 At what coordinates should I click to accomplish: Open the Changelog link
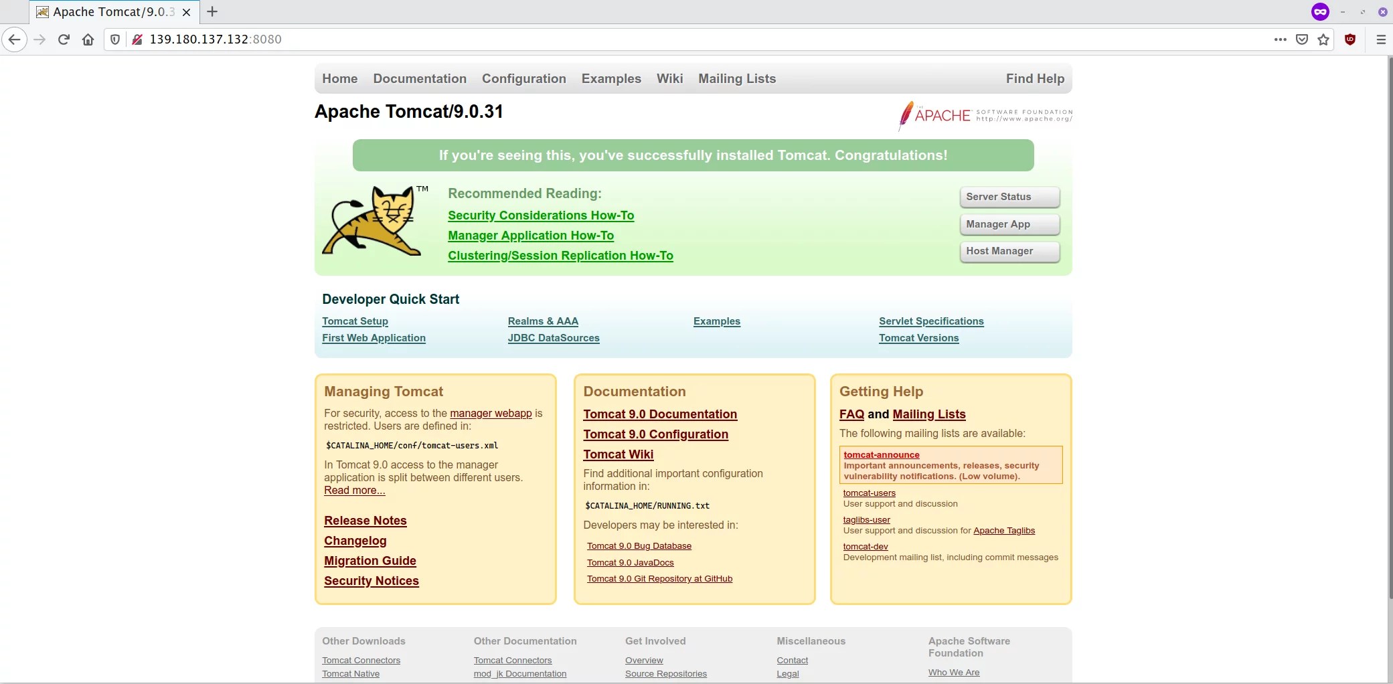(x=355, y=541)
